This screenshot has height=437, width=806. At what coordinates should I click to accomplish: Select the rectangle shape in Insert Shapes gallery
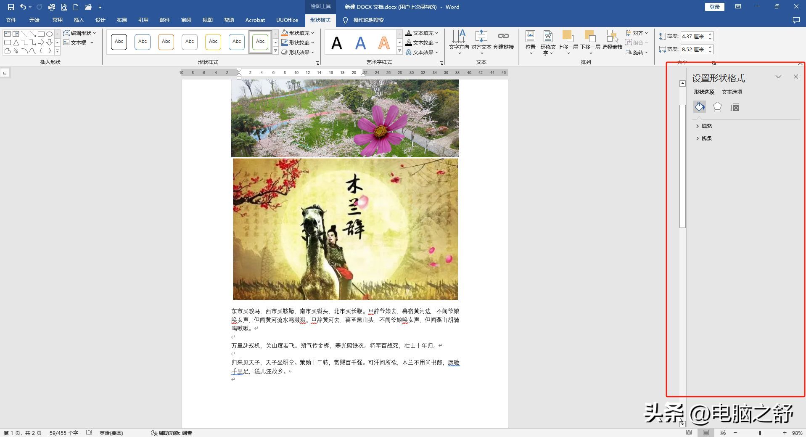[41, 34]
